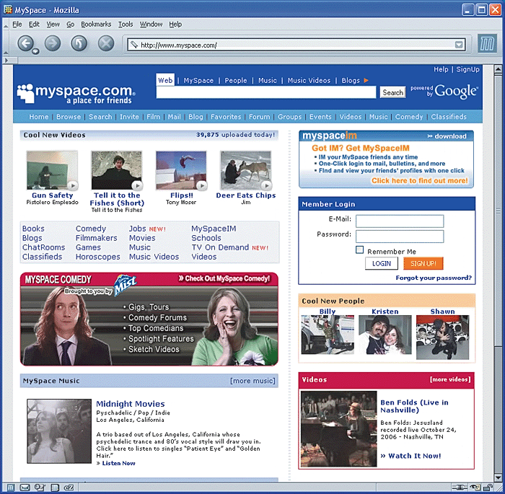Screen dimensions: 505x494
Task: Open TV On Demand category link
Action: coord(220,247)
